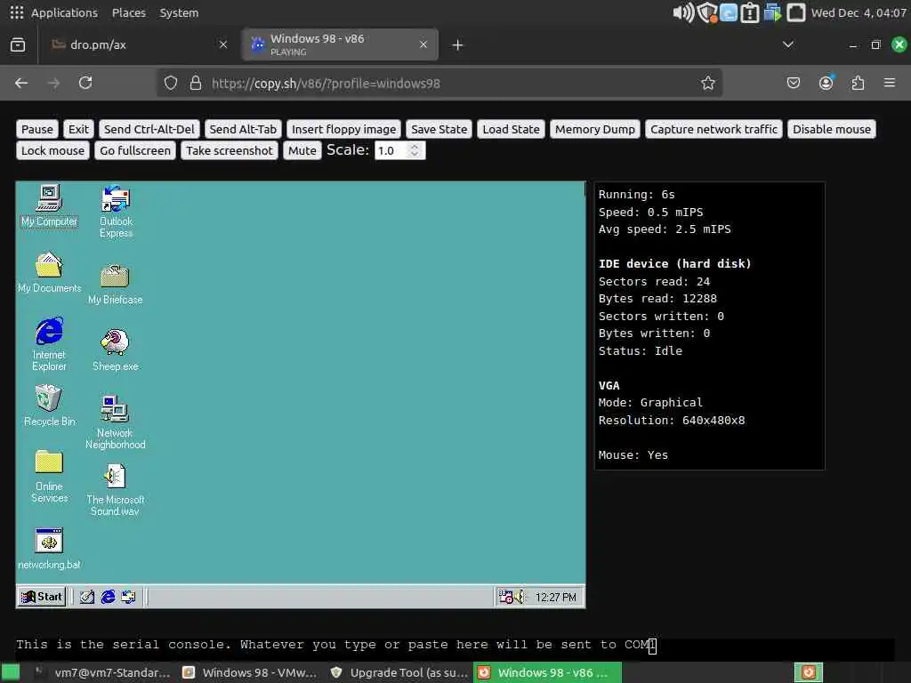Open the Firefox View icon

coord(18,44)
